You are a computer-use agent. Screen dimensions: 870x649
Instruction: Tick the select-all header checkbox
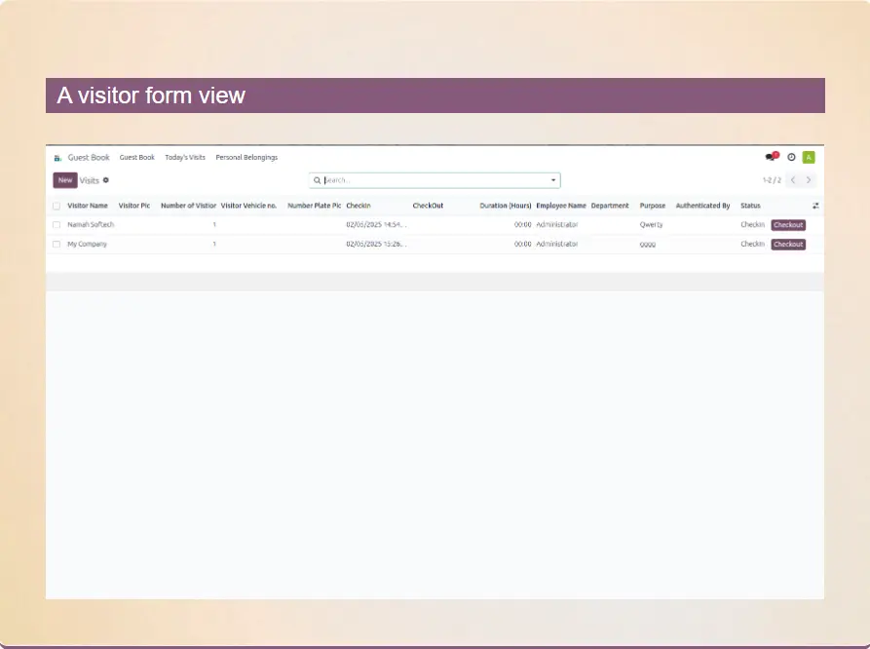coord(57,206)
